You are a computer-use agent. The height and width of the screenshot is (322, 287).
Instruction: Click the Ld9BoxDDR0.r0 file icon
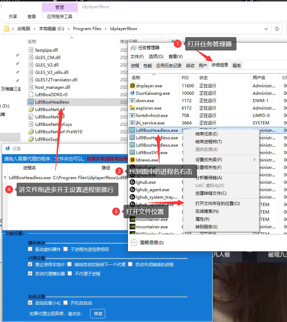click(31, 94)
